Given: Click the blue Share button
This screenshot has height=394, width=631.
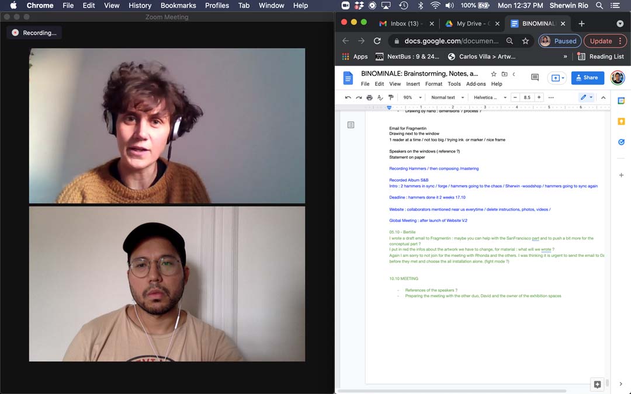Looking at the screenshot, I should pyautogui.click(x=588, y=78).
